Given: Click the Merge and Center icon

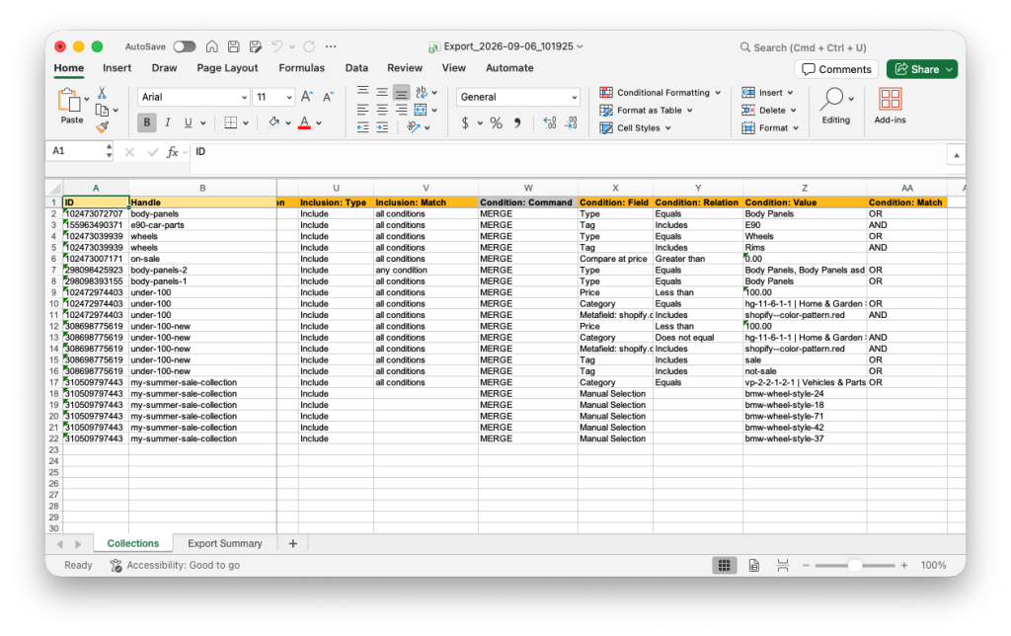Looking at the screenshot, I should point(421,110).
